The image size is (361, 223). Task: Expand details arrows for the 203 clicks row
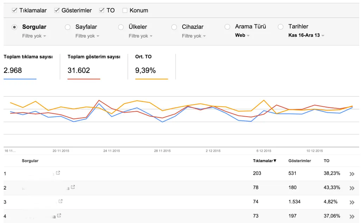tap(352, 174)
